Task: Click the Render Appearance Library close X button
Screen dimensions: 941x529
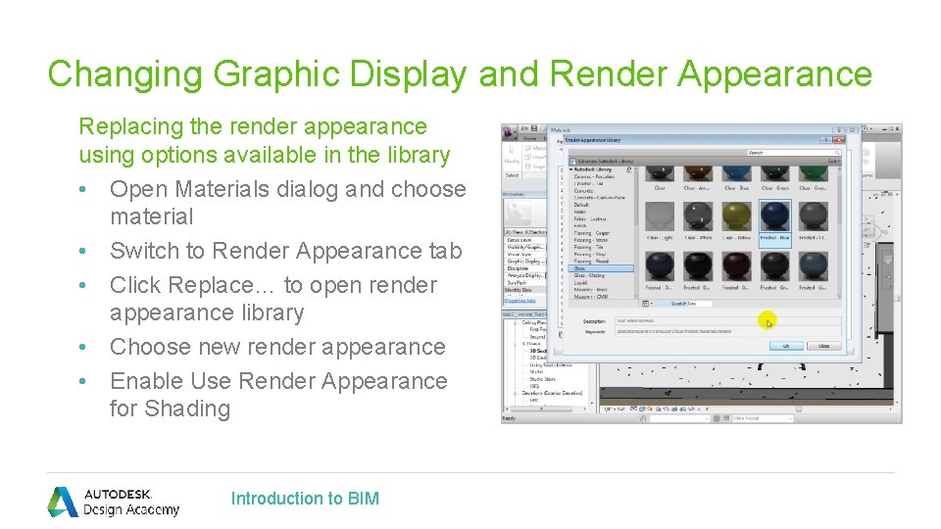Action: pos(838,140)
